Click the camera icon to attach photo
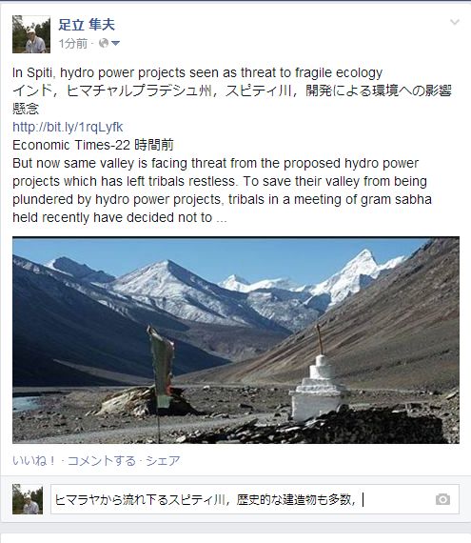The height and width of the screenshot is (543, 471). 442,499
